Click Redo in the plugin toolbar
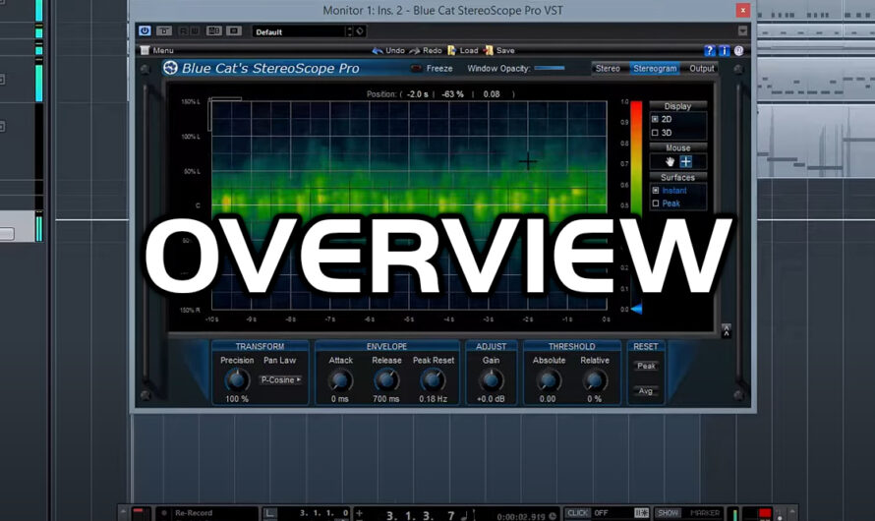 click(x=426, y=50)
